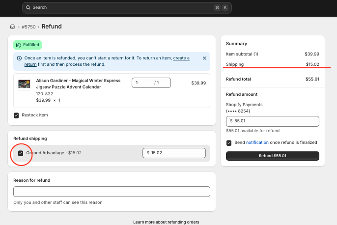Screen dimensions: 337x225
Task: Select the SKU 120-832 text
Action: [x=45, y=94]
